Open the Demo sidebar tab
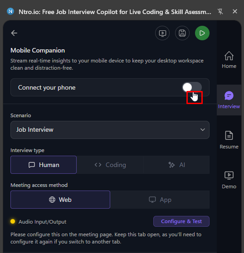This screenshot has height=253, width=244. 229,180
